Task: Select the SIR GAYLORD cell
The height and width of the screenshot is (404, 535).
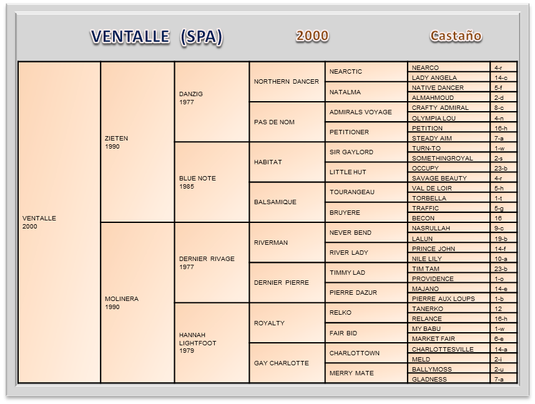Action: tap(366, 152)
